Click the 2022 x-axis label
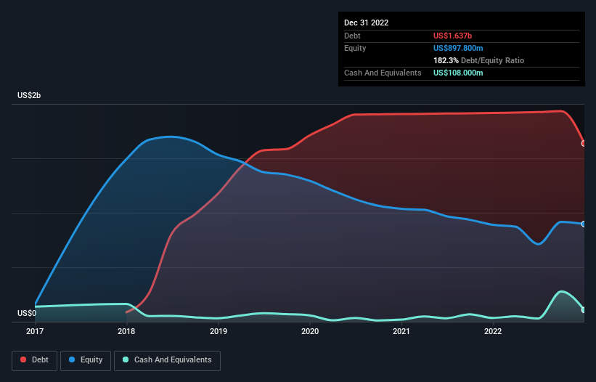Screen dimensions: 596x382 click(x=493, y=331)
